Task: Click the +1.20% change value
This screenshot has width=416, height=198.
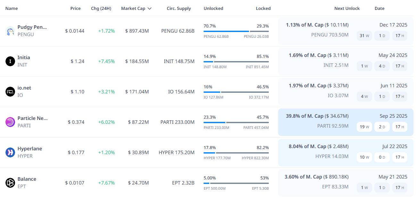Action: tap(106, 153)
